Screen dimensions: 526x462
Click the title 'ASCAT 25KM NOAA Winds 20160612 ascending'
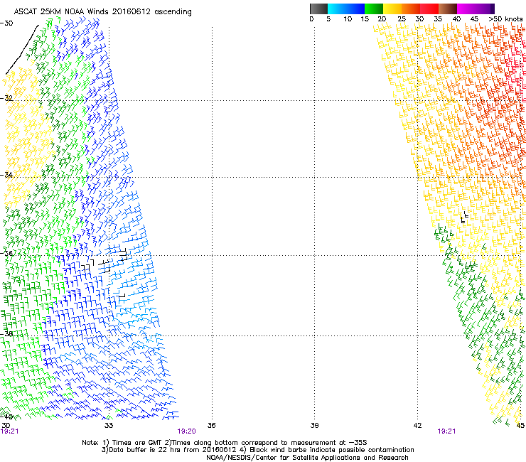(x=102, y=12)
